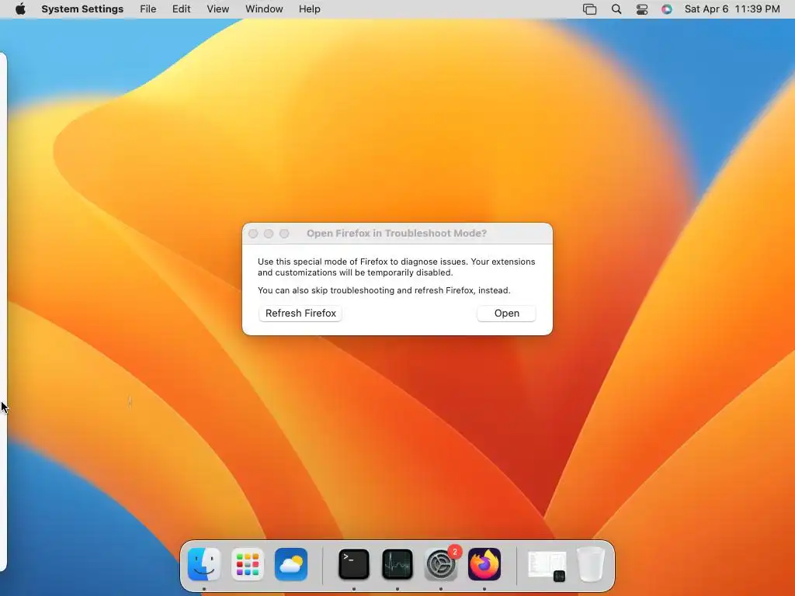Click the Refresh Firefox button
Image resolution: width=795 pixels, height=596 pixels.
(x=300, y=314)
